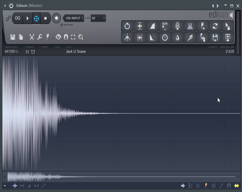Viewport: 242px width, 192px height.
Task: Click the Jack U Snare title field
Action: point(76,51)
